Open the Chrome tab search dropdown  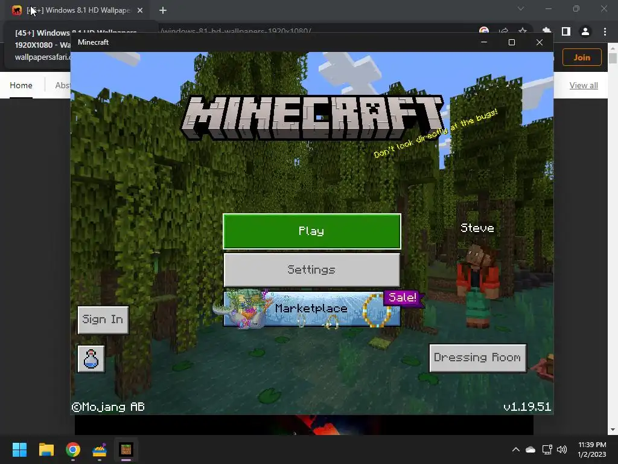coord(521,8)
